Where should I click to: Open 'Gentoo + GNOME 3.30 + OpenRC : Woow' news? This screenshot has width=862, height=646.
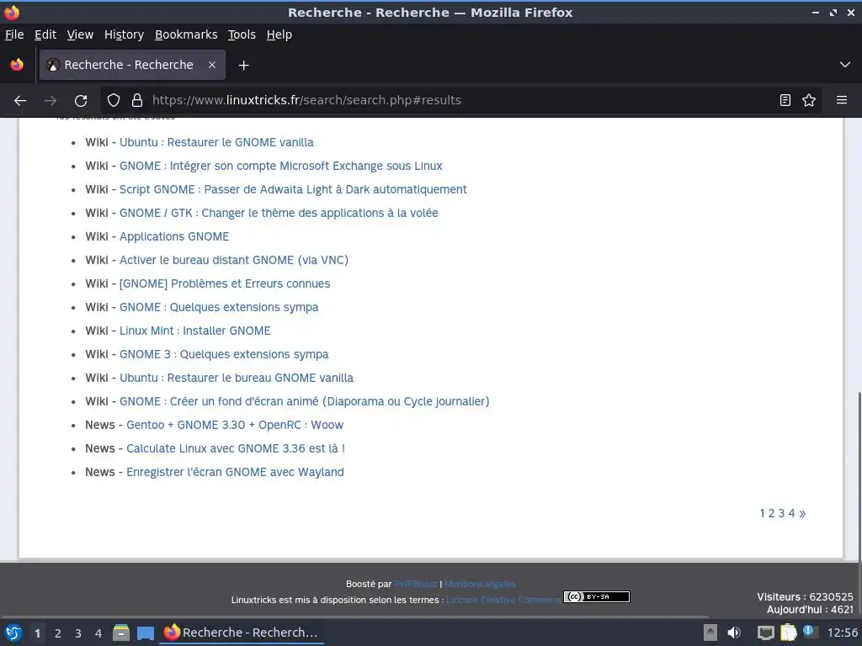pos(235,425)
